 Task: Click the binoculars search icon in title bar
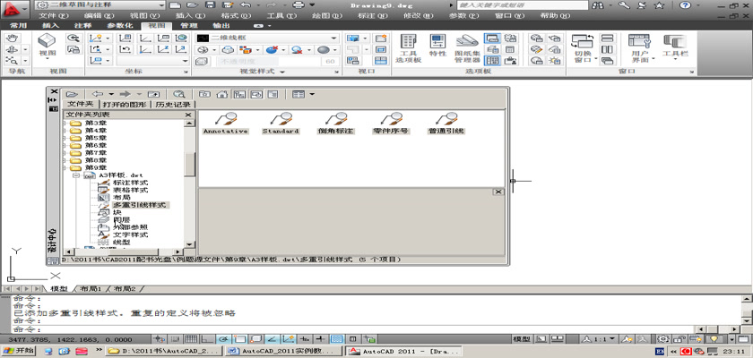coord(599,5)
